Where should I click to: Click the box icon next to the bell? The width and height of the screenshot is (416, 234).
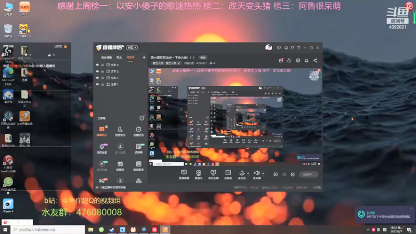coord(298,60)
